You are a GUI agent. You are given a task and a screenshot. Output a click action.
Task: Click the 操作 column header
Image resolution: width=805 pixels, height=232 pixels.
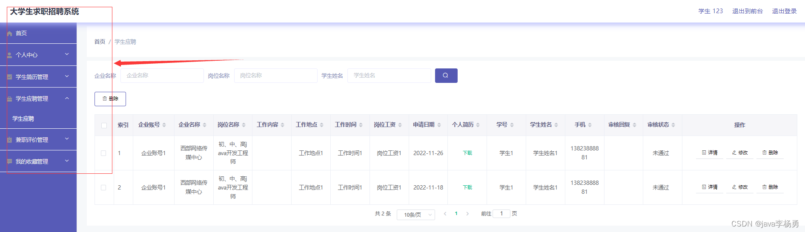(739, 125)
